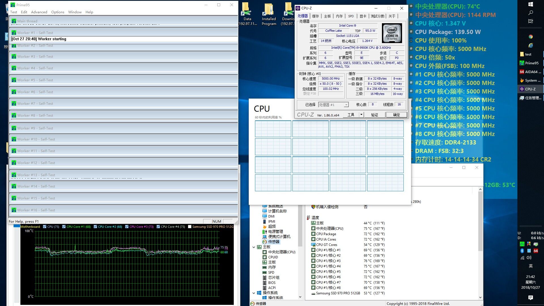Toggle the Samsung SSD 970 PRO graph checkbox
544x306 pixels.
190,227
